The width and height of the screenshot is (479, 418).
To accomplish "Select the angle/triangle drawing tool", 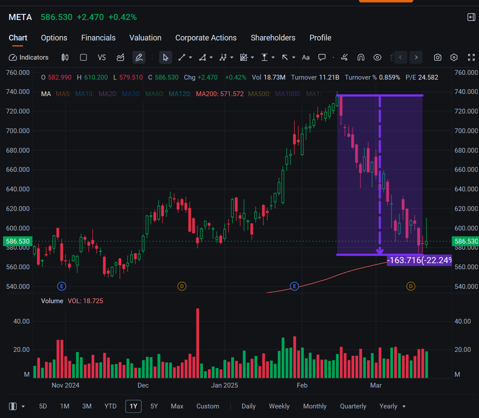I will pos(202,57).
